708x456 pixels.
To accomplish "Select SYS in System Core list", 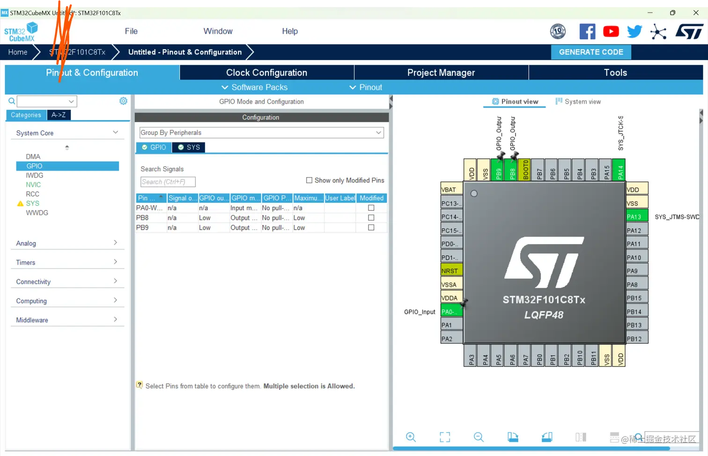I will click(33, 203).
